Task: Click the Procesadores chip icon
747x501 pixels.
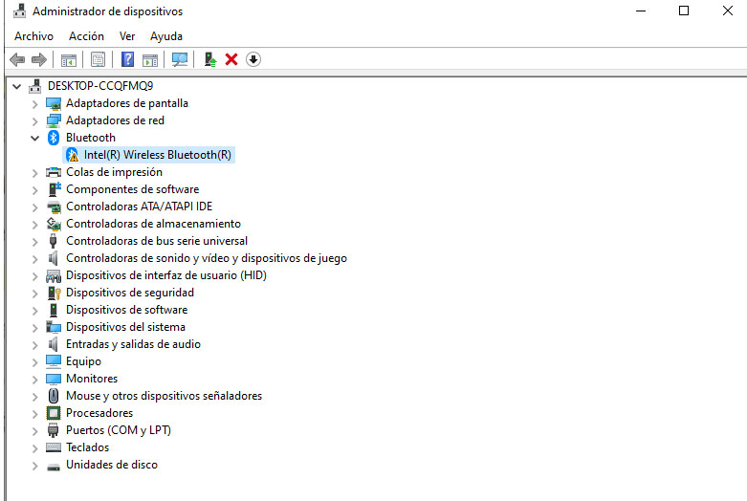Action: (x=54, y=413)
